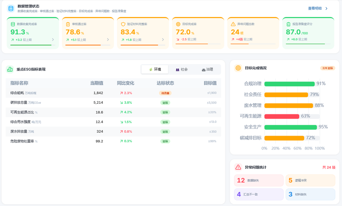This screenshot has height=206, width=342.
Task: Click the 达标 badge in the 碳排放总量 row
Action: click(165, 103)
